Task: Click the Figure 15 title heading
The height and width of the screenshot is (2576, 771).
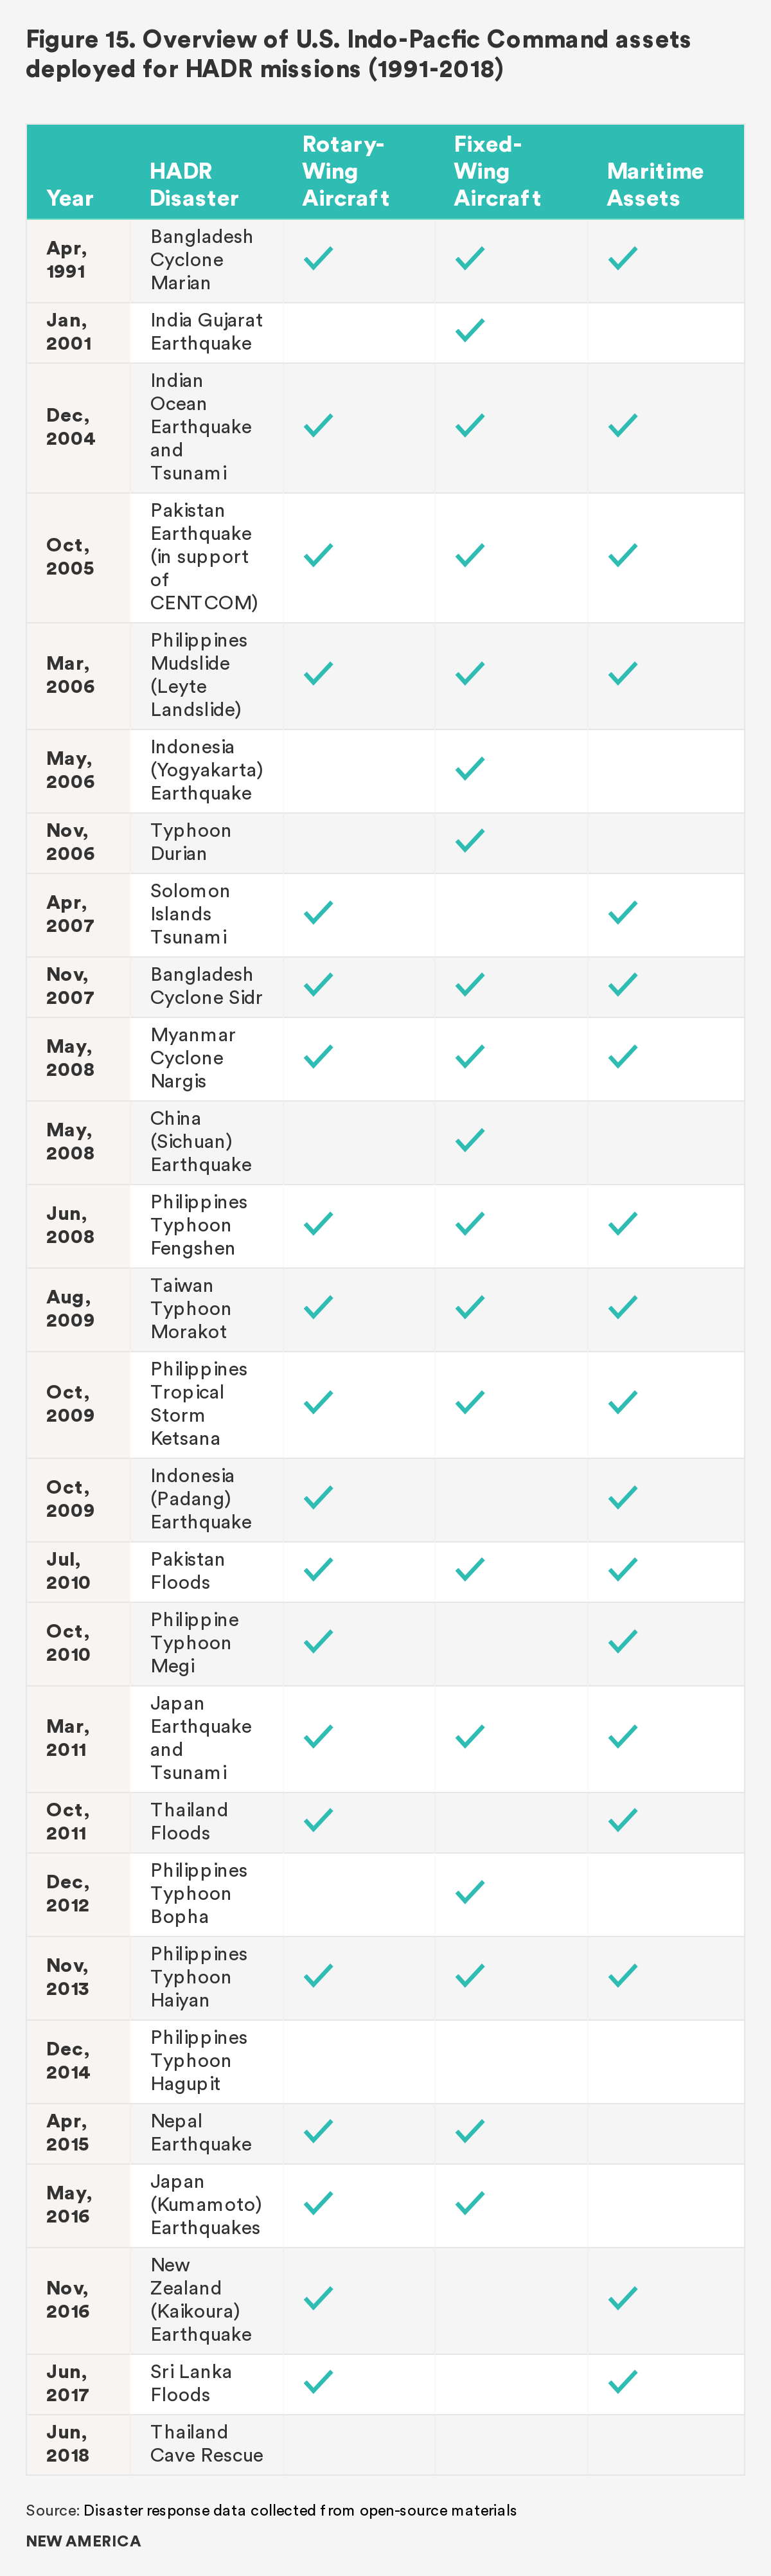Action: click(x=358, y=54)
